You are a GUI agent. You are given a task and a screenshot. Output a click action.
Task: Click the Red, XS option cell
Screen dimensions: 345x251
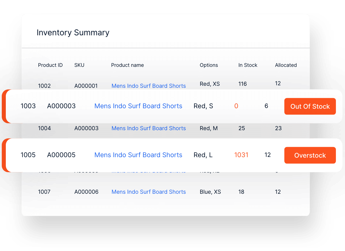(x=210, y=84)
